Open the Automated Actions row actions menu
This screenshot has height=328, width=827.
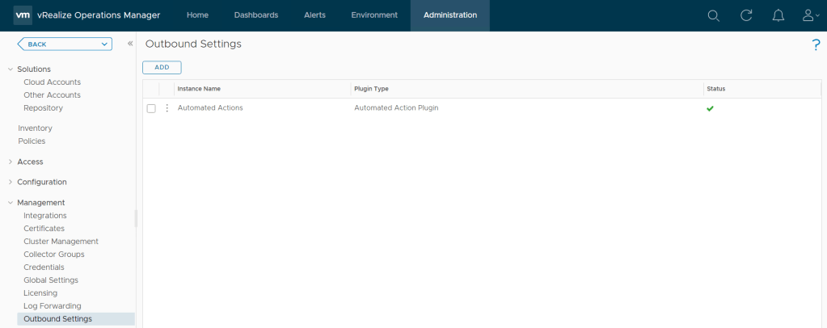coord(167,108)
